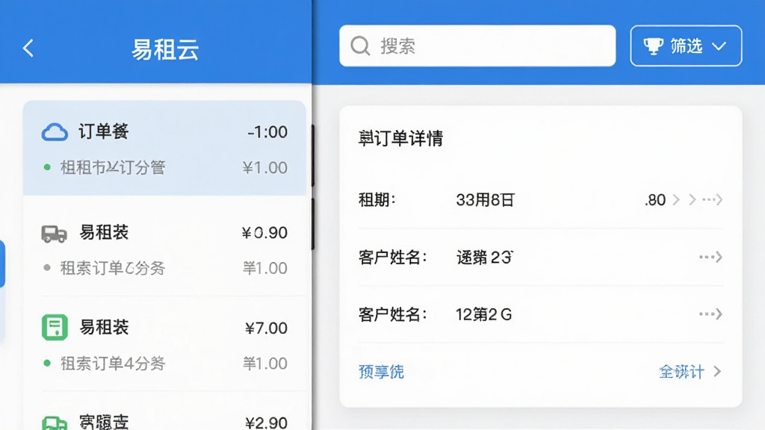Image resolution: width=765 pixels, height=430 pixels.
Task: Click the .80 value in the 租期 row
Action: [655, 200]
